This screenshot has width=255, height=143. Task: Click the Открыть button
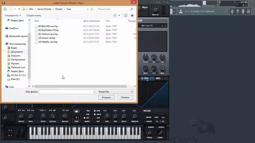click(x=106, y=97)
